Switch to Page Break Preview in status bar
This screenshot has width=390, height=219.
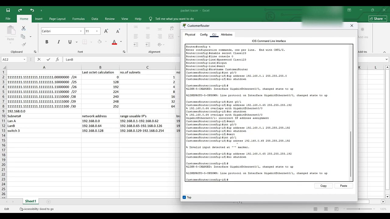coord(336,209)
